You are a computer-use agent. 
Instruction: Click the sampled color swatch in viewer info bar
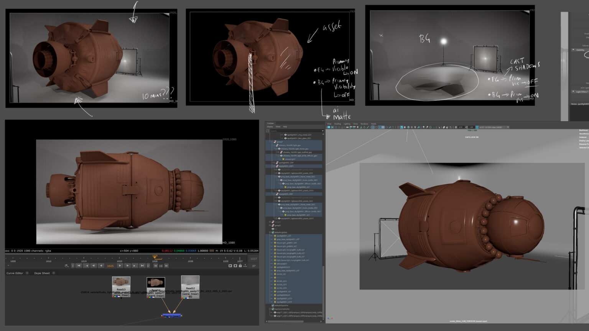[x=212, y=251]
